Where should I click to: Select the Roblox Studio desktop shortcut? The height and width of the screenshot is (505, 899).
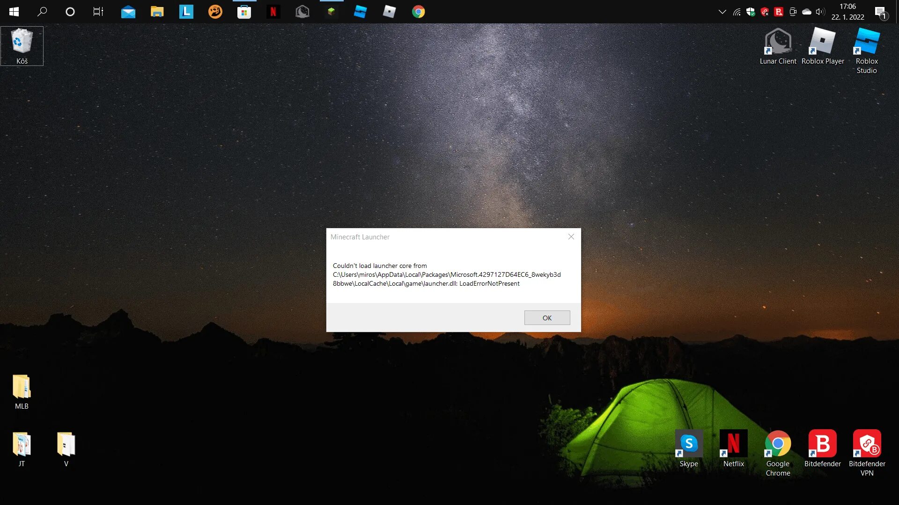click(867, 50)
